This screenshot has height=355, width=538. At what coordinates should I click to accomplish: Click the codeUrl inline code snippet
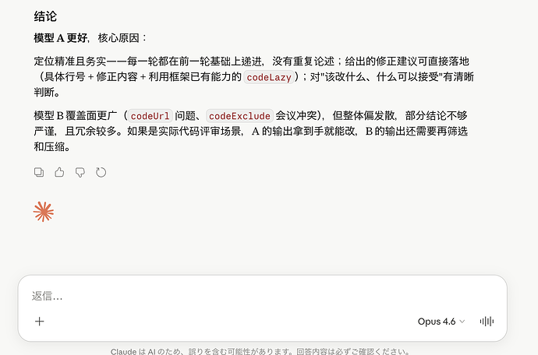click(150, 116)
